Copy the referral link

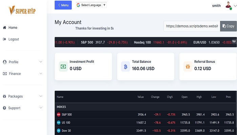[x=229, y=26]
